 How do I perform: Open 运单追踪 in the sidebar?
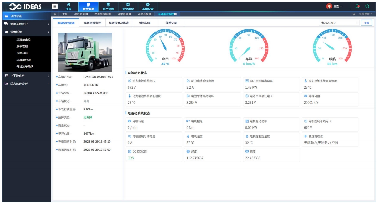point(22,53)
